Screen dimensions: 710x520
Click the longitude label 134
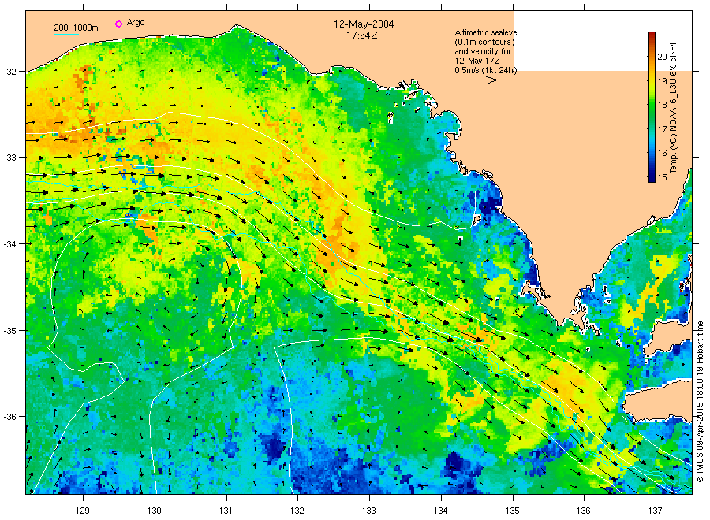441,511
